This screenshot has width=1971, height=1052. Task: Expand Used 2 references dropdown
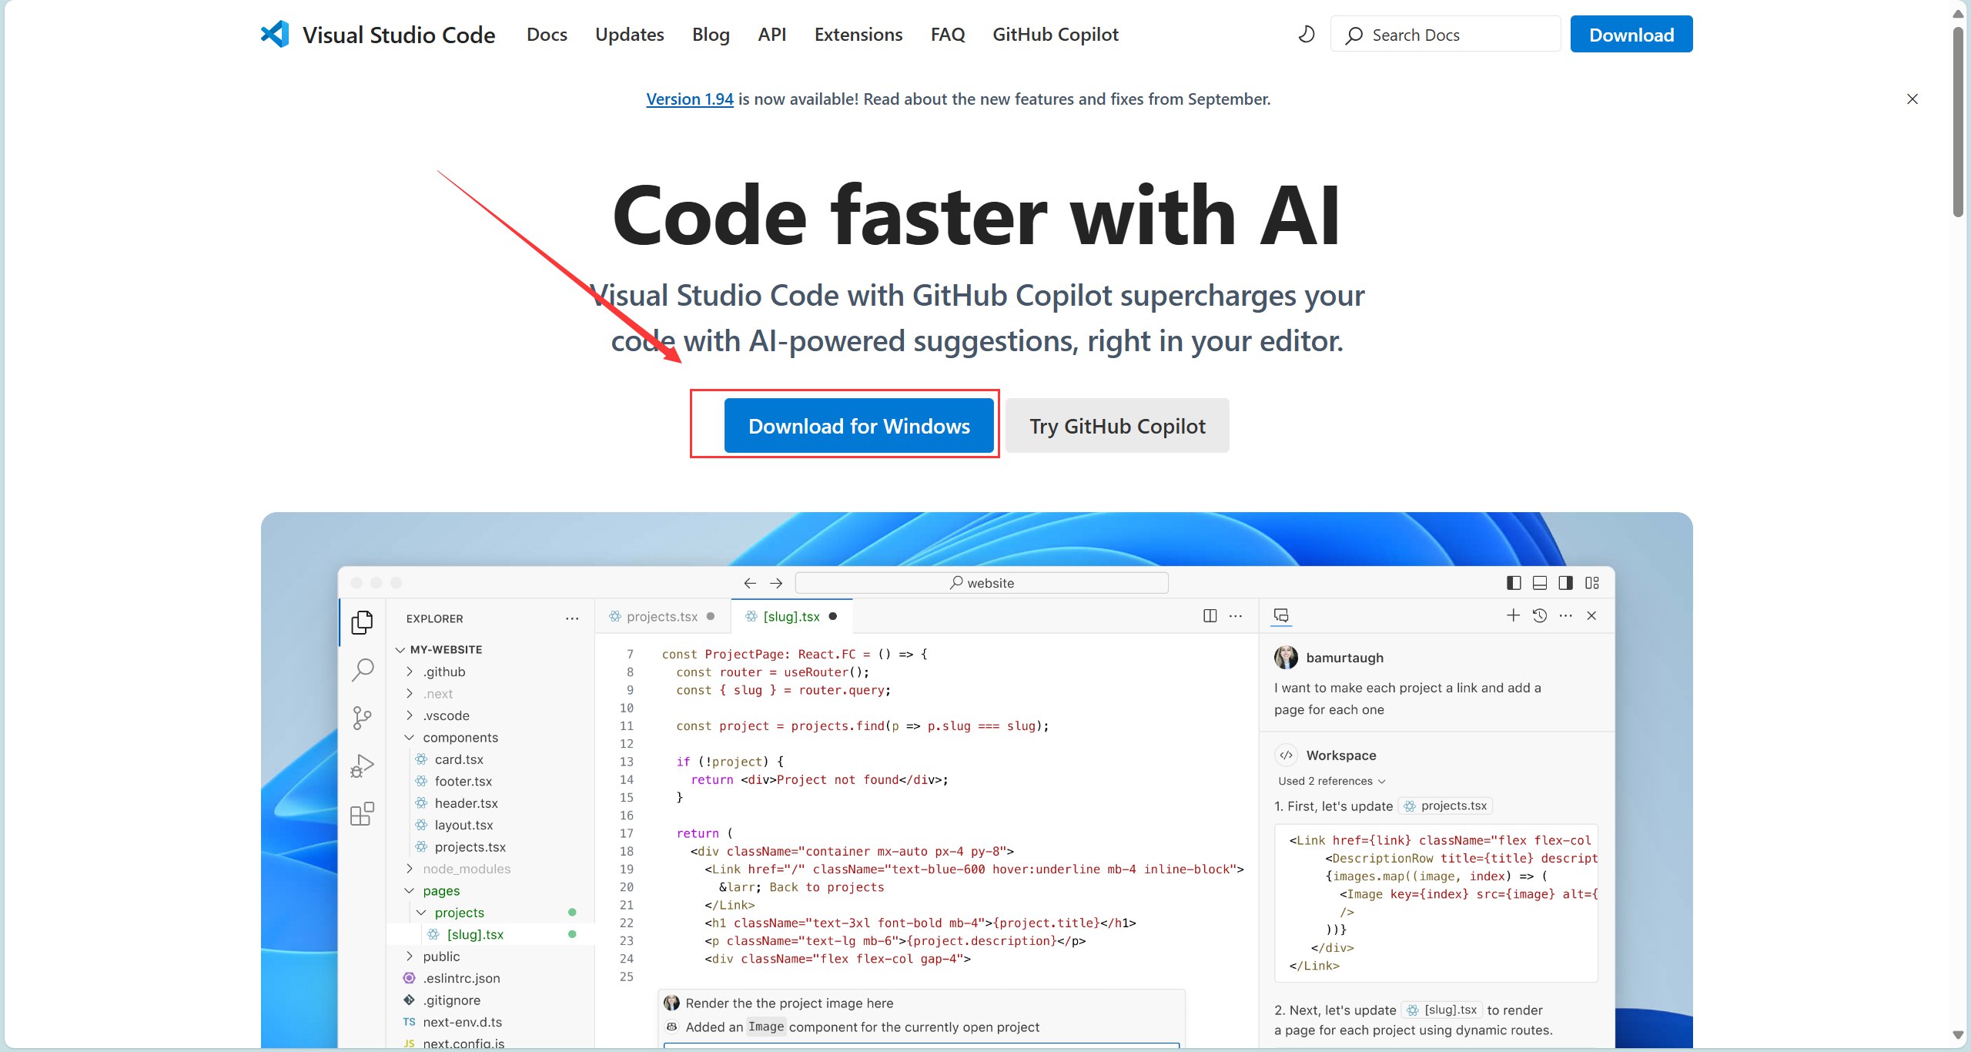click(1331, 781)
